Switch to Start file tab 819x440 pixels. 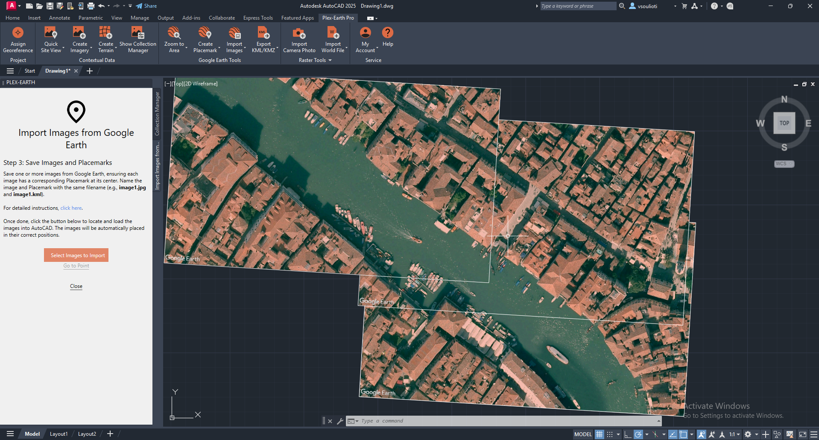point(30,71)
